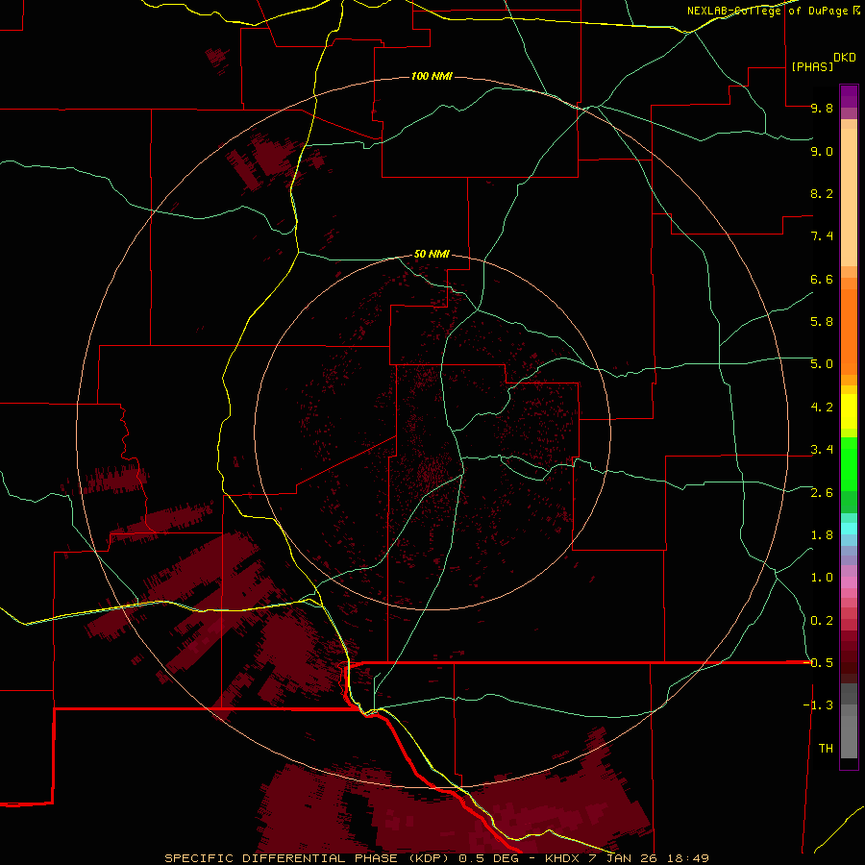The width and height of the screenshot is (865, 865).
Task: Click the 5.0 legend value
Action: [822, 364]
